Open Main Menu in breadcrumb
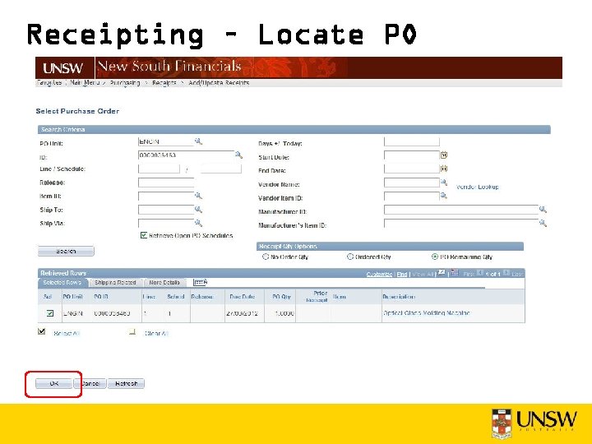 [85, 83]
